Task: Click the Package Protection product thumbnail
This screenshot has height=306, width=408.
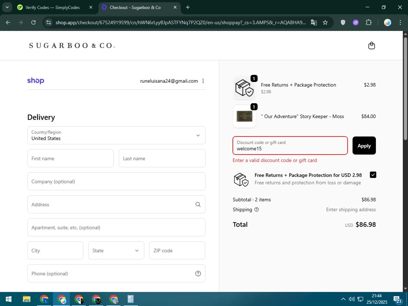Action: tap(244, 88)
